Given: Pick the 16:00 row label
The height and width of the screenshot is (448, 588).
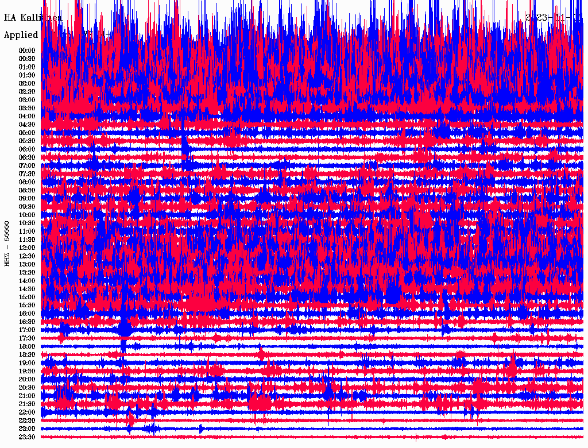Looking at the screenshot, I should 27,314.
